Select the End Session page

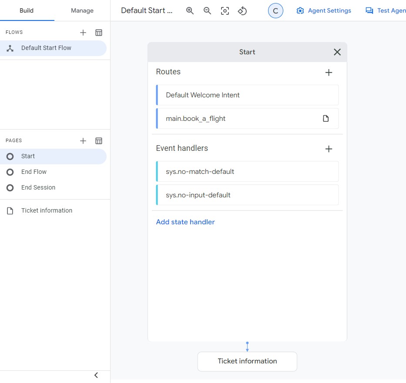(53, 187)
